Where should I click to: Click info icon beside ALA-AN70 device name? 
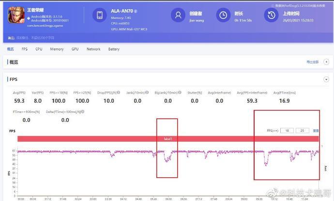point(136,11)
